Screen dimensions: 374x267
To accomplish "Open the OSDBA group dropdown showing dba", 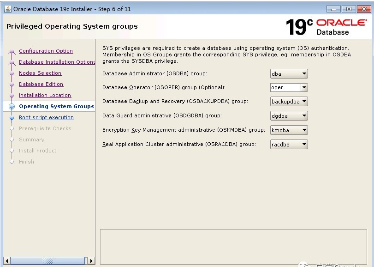I will click(x=289, y=73).
